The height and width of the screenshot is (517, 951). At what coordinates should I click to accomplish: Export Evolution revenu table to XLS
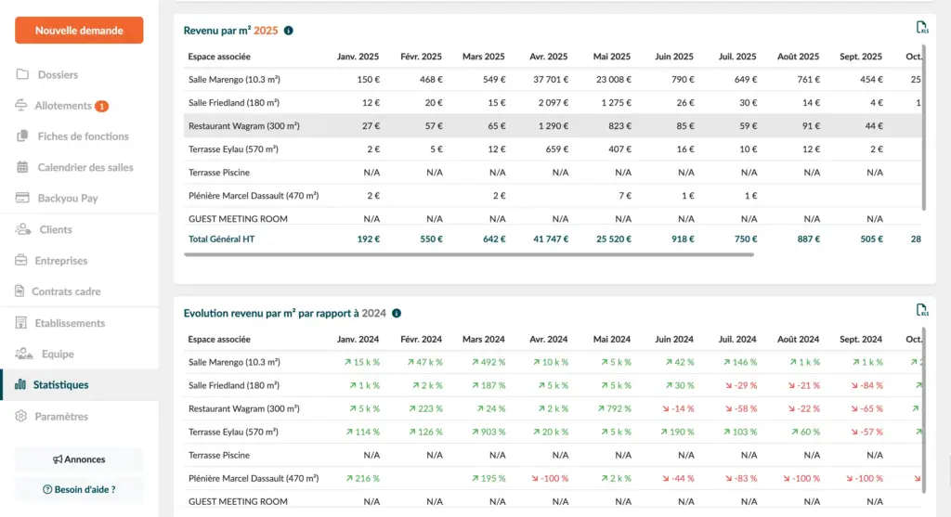(921, 310)
